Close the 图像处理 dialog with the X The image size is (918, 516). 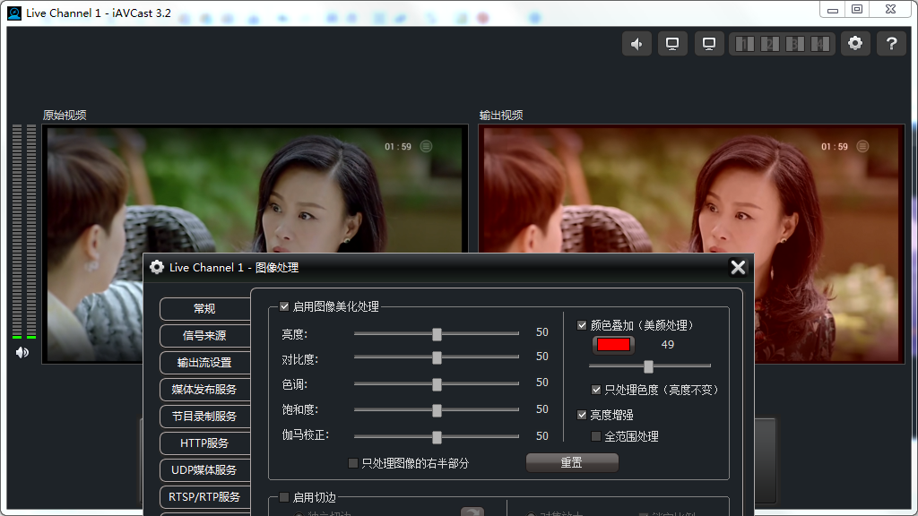coord(738,267)
